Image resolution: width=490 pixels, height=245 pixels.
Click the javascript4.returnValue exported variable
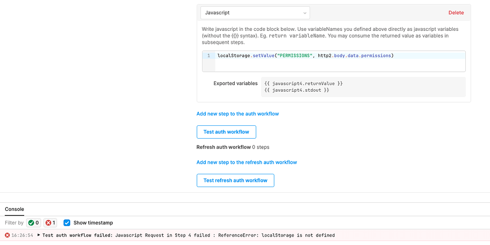pos(304,84)
